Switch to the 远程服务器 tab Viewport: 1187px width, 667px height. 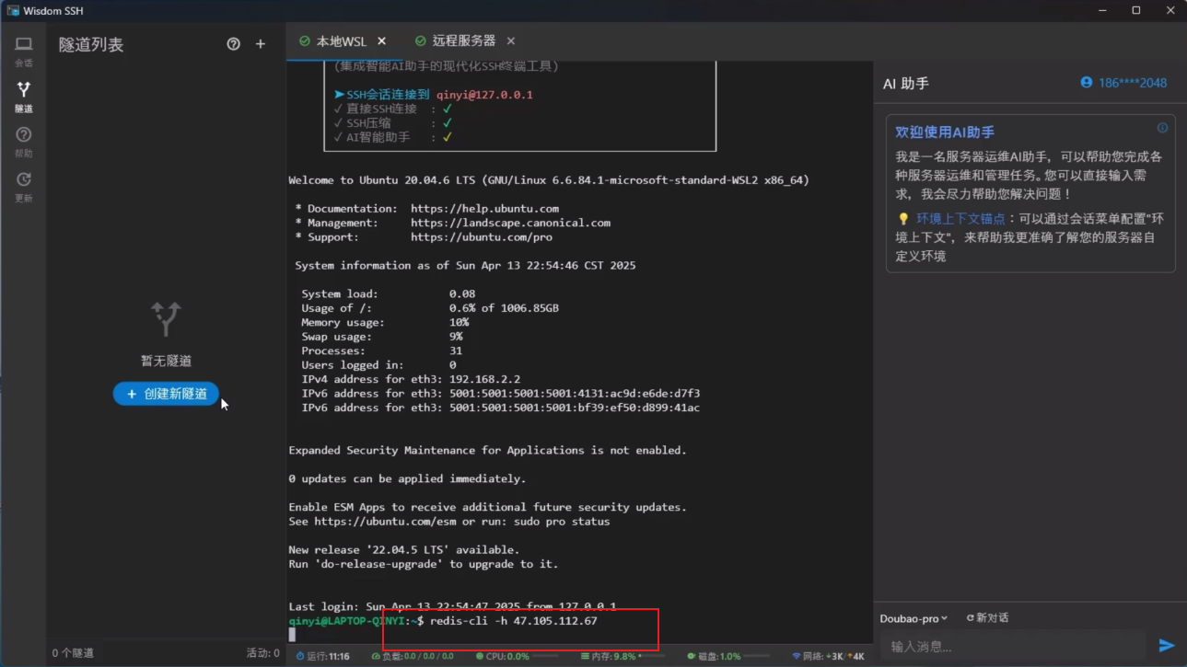coord(465,41)
